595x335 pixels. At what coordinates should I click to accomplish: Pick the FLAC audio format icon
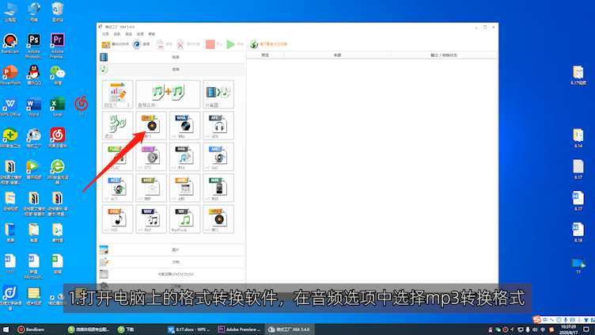pos(117,156)
